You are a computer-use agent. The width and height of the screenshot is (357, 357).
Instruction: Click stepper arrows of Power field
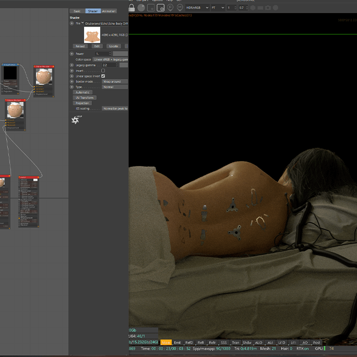tap(110, 54)
